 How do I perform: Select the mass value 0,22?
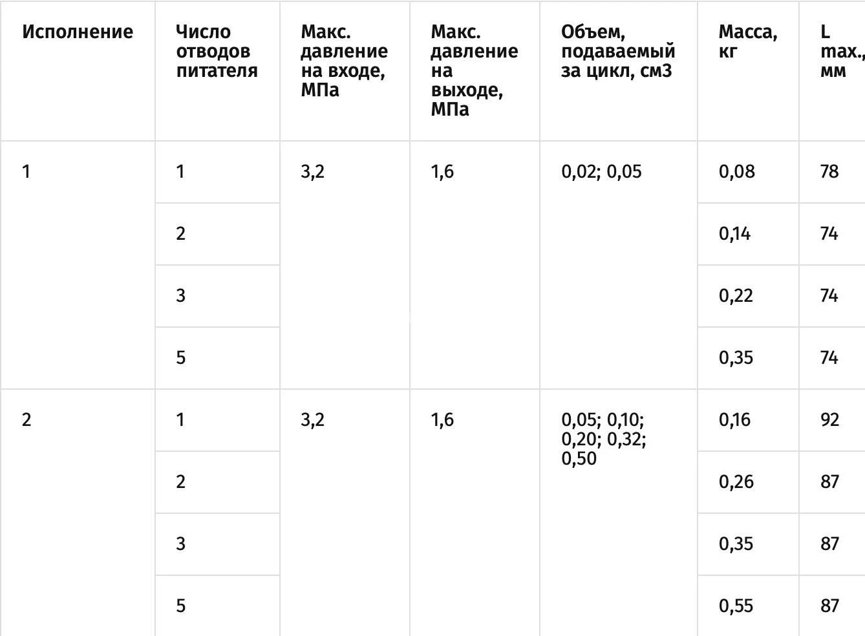click(x=736, y=295)
